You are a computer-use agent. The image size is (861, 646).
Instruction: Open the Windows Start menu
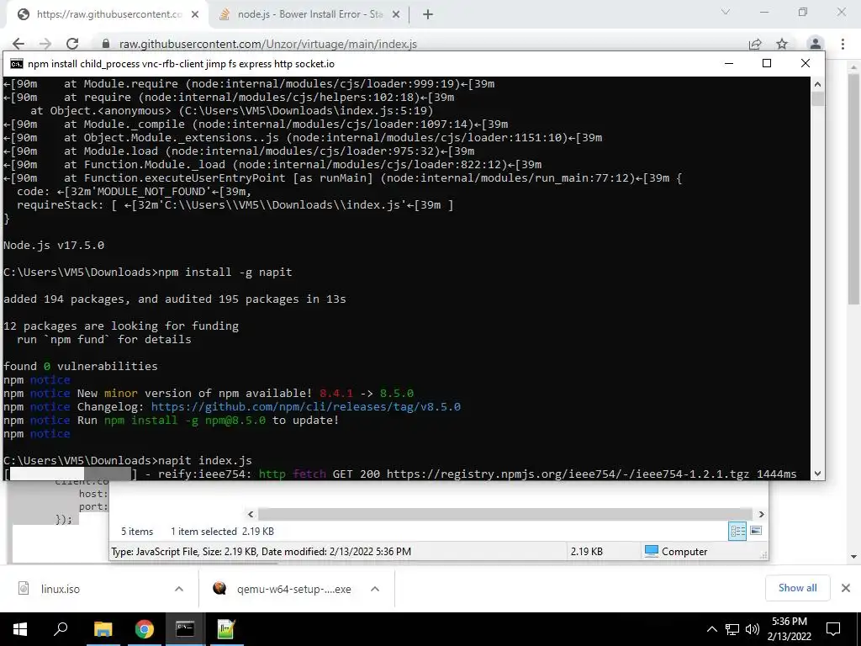pos(20,629)
